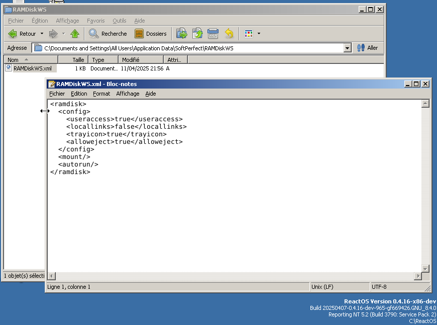Click the <alloweject>true line in Bloc-notes
This screenshot has height=325, width=437.
(124, 142)
